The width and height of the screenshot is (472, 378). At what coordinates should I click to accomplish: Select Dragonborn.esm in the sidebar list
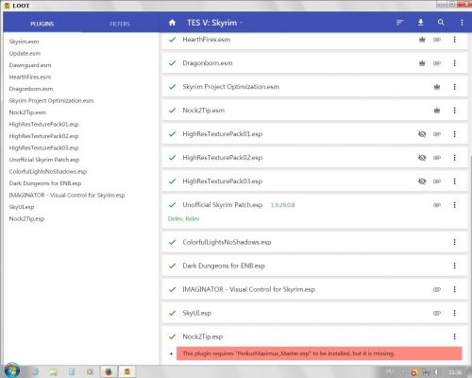[31, 89]
